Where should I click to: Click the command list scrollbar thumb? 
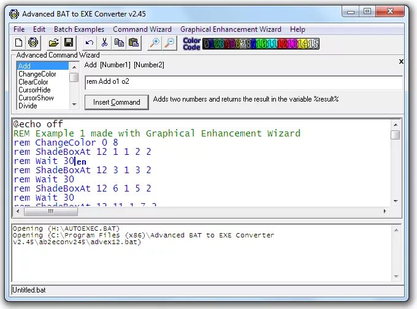point(74,78)
